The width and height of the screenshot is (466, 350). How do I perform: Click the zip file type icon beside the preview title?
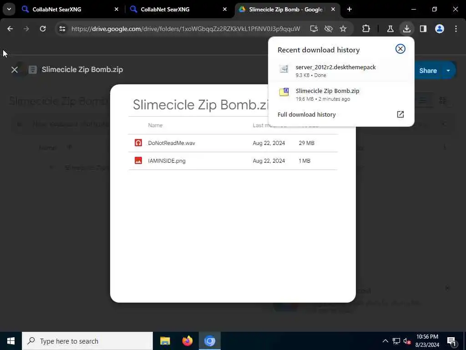coord(33,70)
